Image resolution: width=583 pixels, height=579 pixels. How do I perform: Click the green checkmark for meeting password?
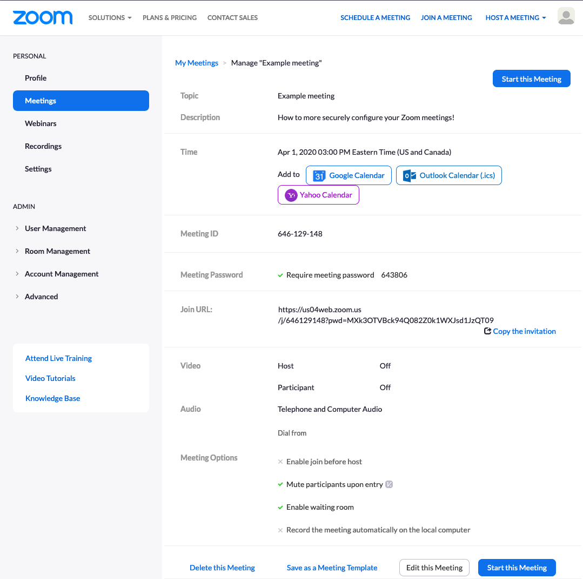(x=280, y=275)
